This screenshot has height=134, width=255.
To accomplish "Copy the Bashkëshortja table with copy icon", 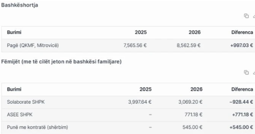I will click(x=246, y=16).
